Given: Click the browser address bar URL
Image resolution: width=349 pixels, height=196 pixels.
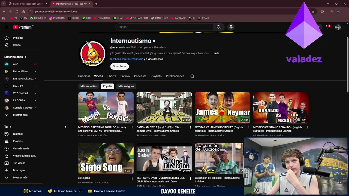Looking at the screenshot, I should pyautogui.click(x=56, y=11).
